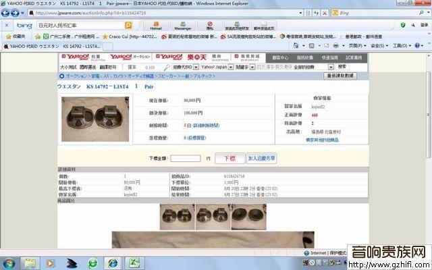
Task: Click the Help question mark icon
Action: [417, 45]
